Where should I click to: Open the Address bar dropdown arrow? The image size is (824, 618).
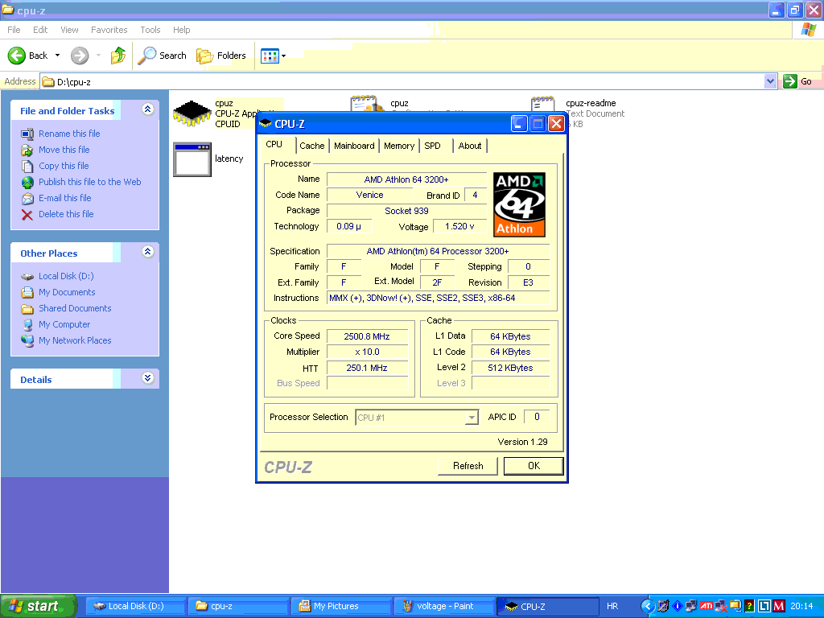click(770, 81)
